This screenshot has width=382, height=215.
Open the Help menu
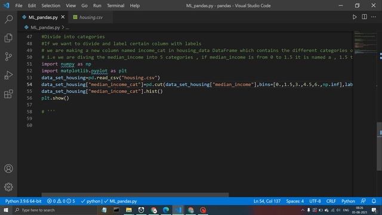pyautogui.click(x=134, y=5)
